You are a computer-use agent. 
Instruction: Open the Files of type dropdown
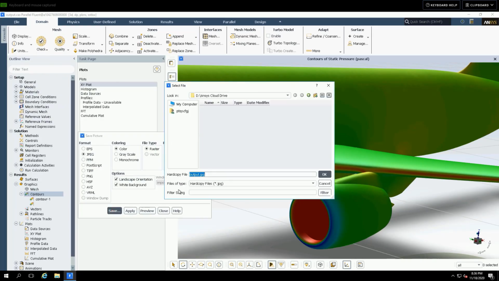coord(313,183)
